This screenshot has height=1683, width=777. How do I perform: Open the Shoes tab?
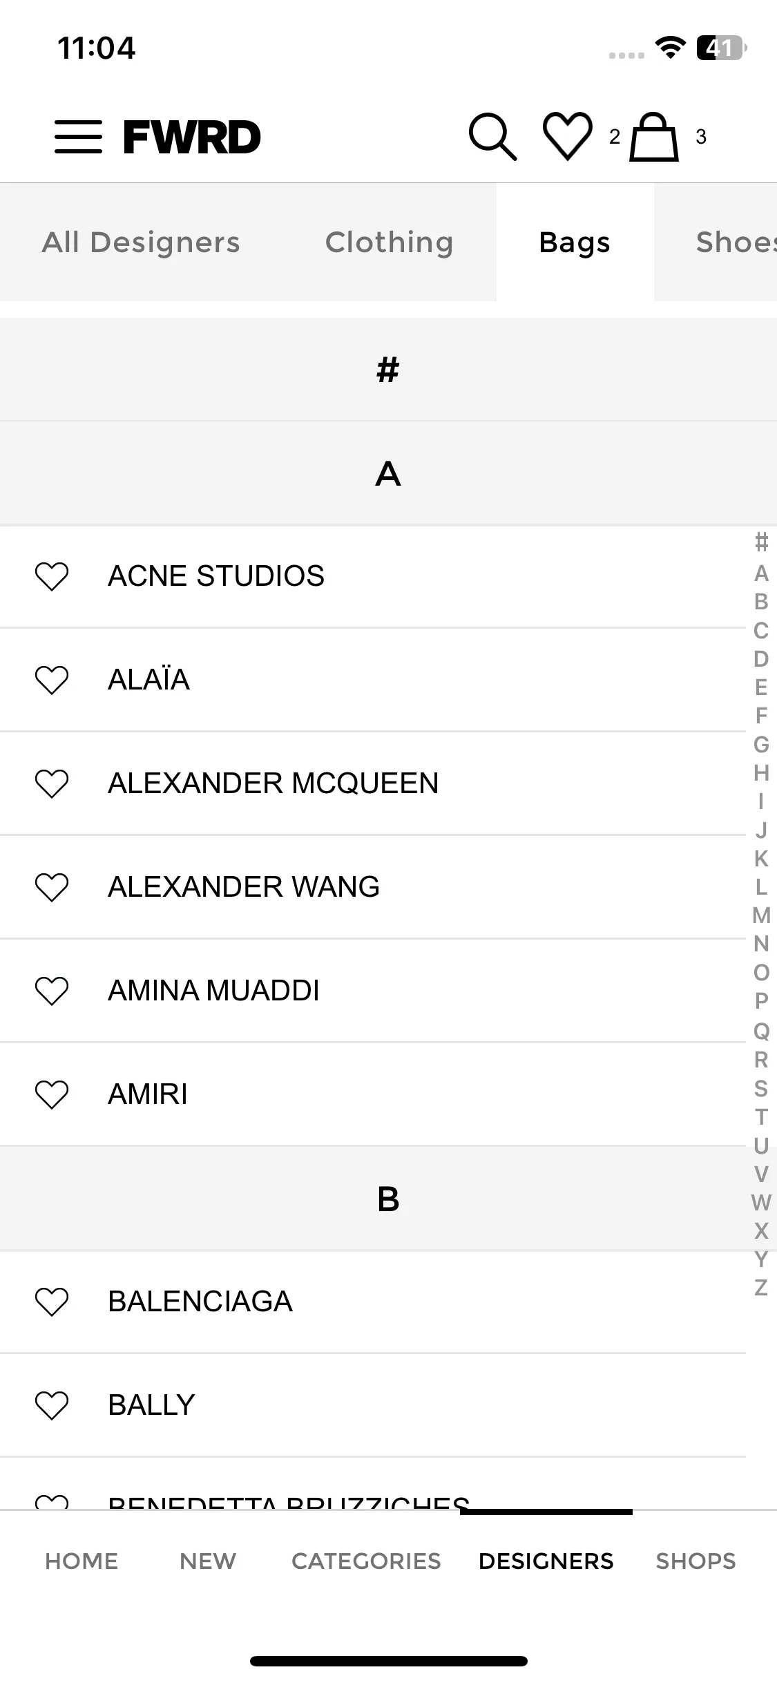(x=716, y=243)
